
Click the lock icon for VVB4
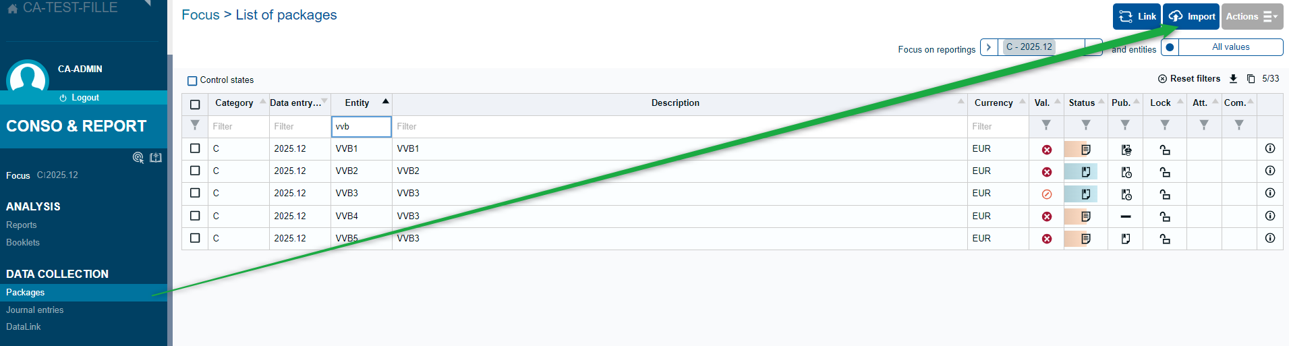click(x=1165, y=217)
